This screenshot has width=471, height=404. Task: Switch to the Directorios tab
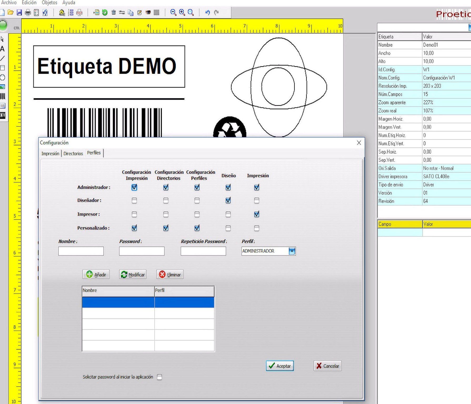[73, 153]
